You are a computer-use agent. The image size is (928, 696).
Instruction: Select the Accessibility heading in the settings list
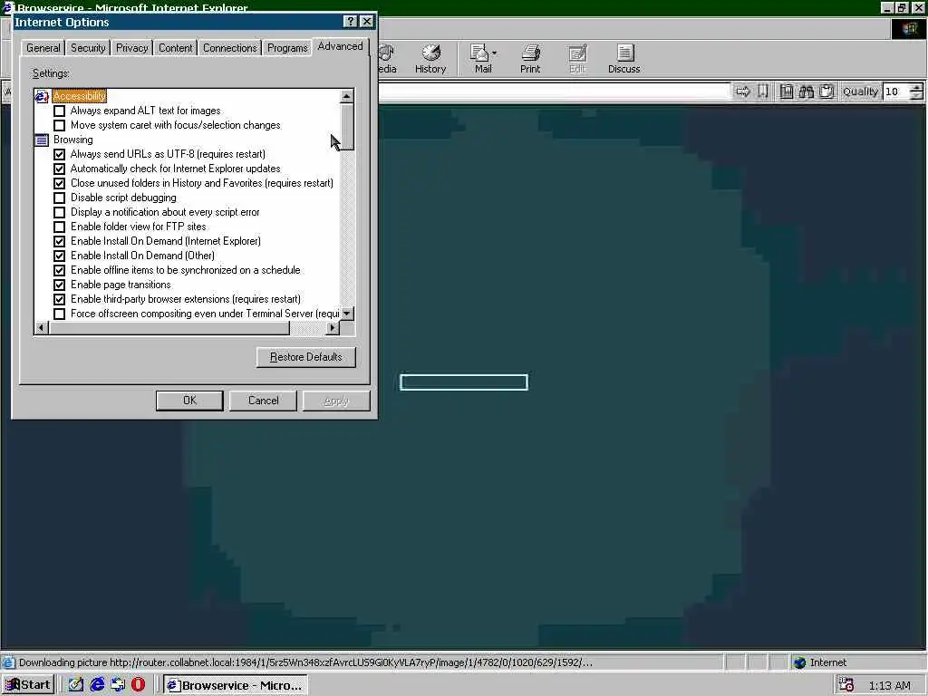click(x=80, y=96)
